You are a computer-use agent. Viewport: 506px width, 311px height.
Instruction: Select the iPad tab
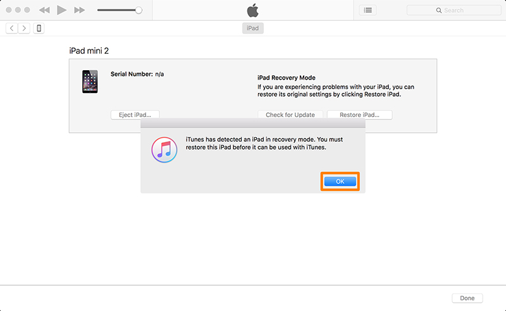[252, 28]
